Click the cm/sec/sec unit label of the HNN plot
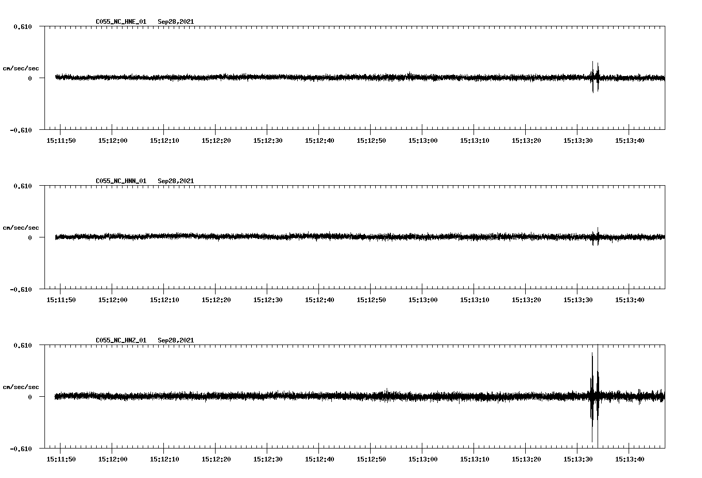This screenshot has width=702, height=478. (x=21, y=228)
